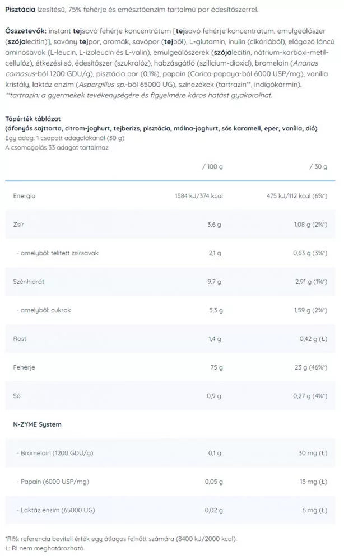Click the Fehérje 75 g value

(216, 367)
